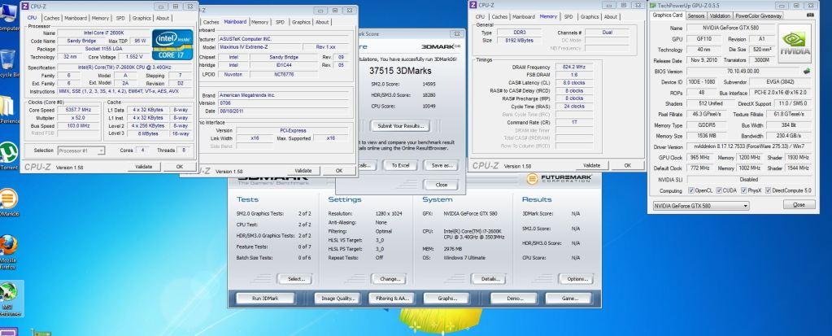Click the Multiplier value x 52.0
The image size is (832, 336).
[79, 117]
